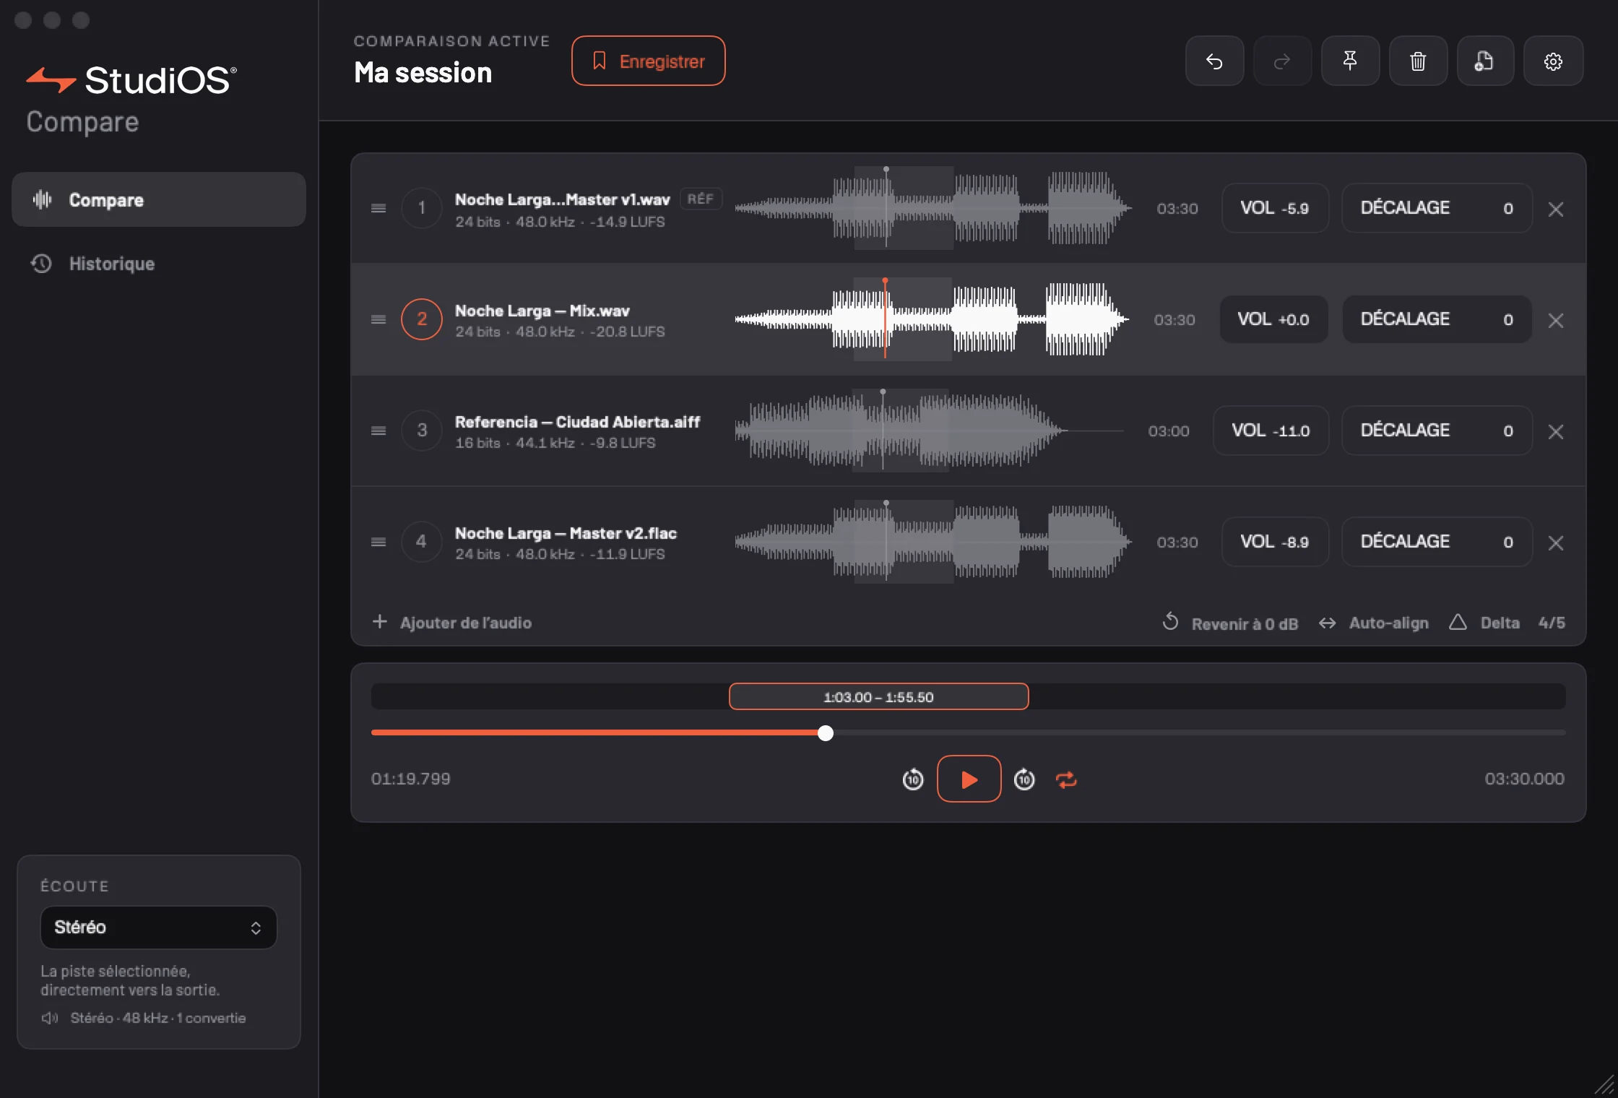Click Ajouter de l'audio
Viewport: 1618px width, 1098px height.
(452, 623)
